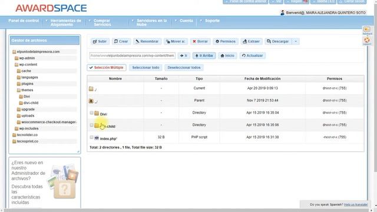Sort by Nombre column header
This screenshot has width=377, height=212.
[115, 78]
